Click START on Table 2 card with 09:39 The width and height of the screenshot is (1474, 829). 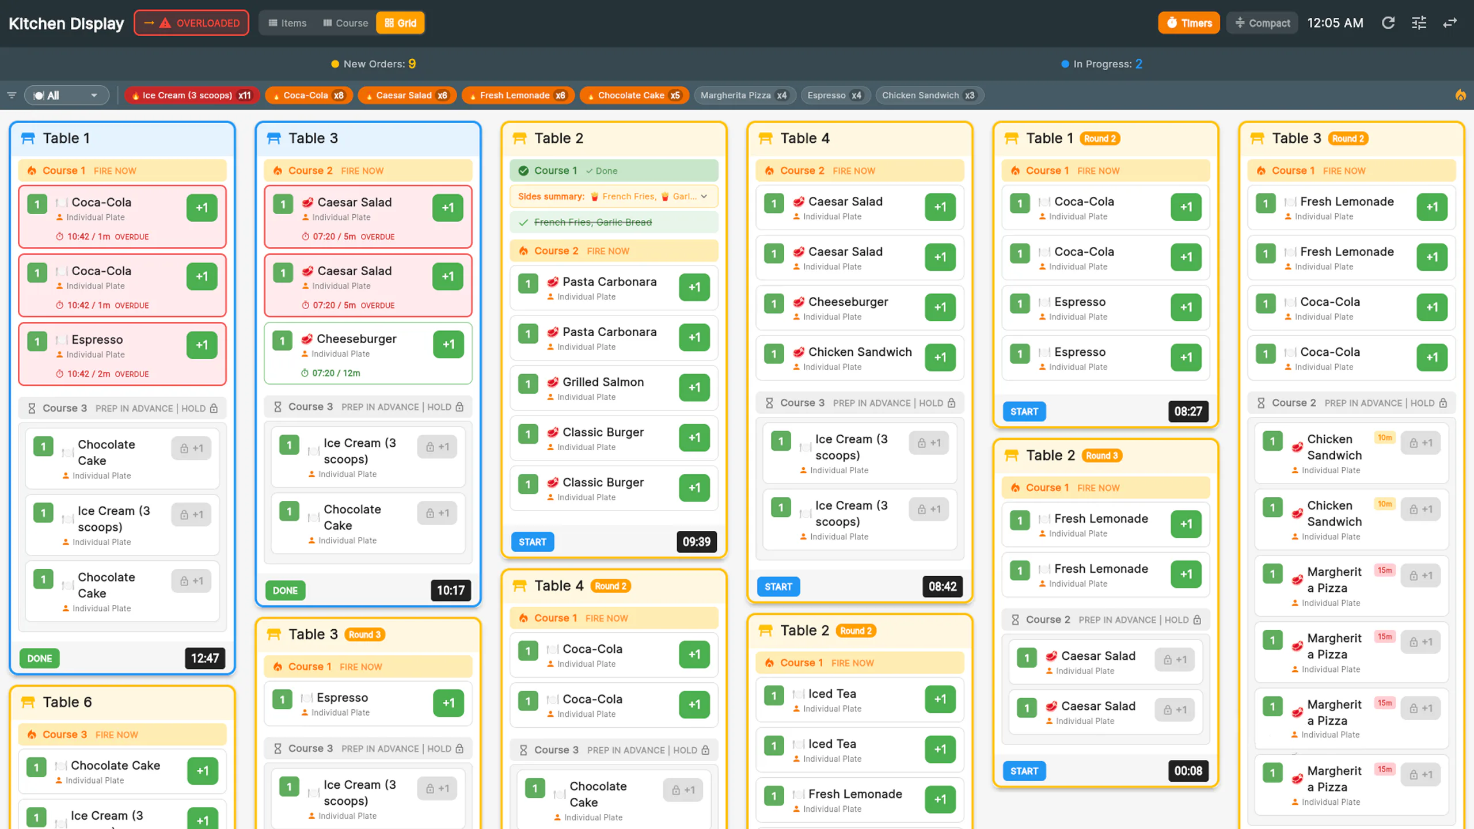(x=533, y=542)
